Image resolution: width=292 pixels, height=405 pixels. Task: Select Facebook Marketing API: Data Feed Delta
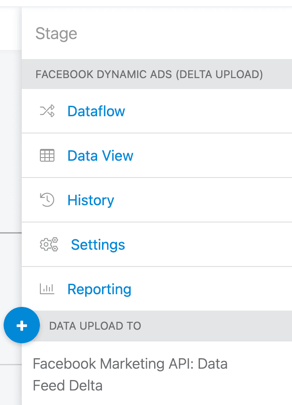pyautogui.click(x=130, y=375)
